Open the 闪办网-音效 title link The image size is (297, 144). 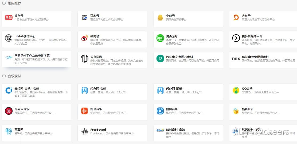98,89
